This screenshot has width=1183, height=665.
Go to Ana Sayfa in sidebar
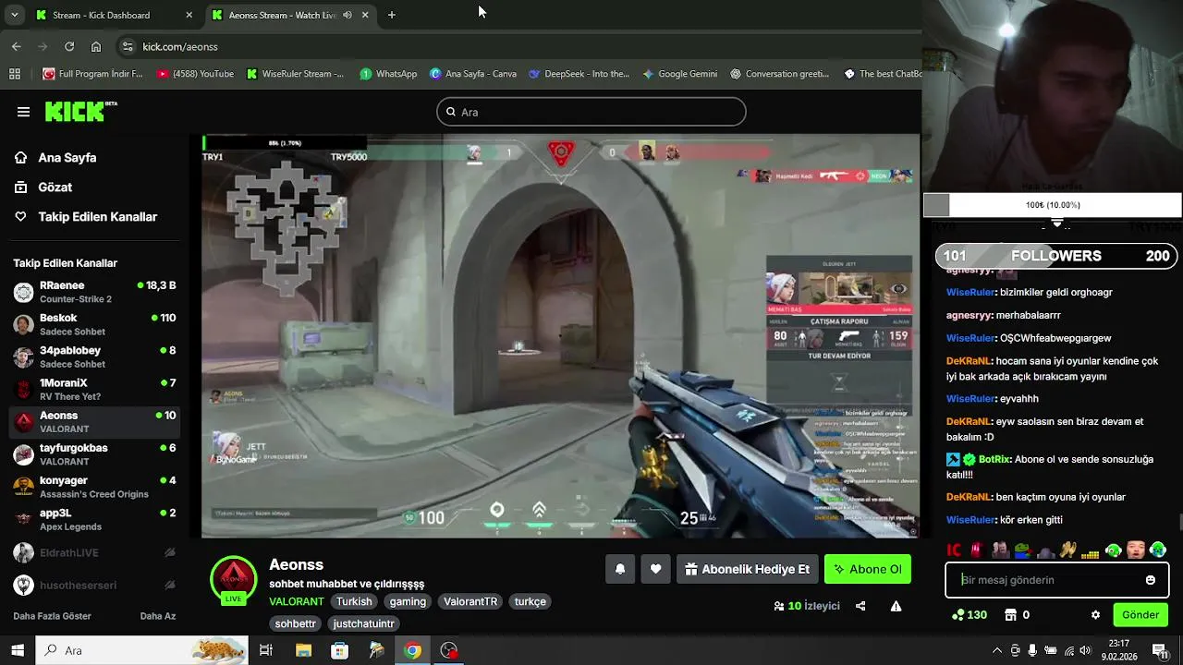67,158
